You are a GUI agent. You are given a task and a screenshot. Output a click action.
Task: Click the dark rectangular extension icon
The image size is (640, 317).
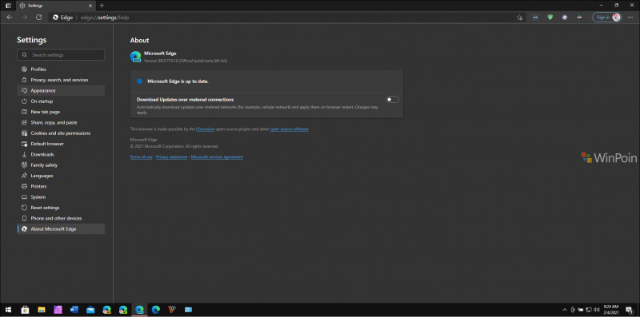(x=535, y=17)
